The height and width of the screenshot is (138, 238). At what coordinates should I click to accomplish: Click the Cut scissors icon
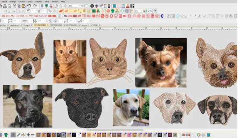pos(15,6)
